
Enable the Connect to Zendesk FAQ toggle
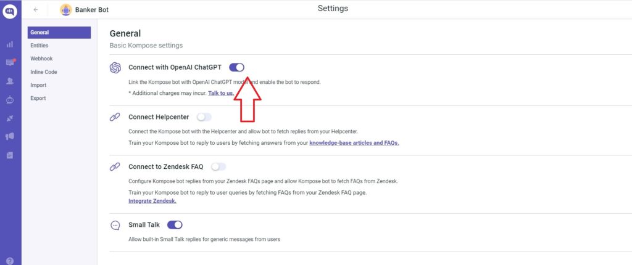coord(218,167)
